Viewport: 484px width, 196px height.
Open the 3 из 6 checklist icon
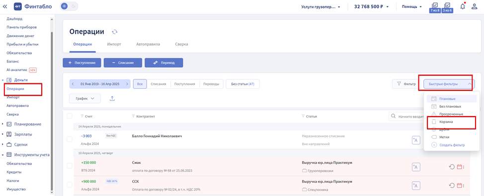447,7
